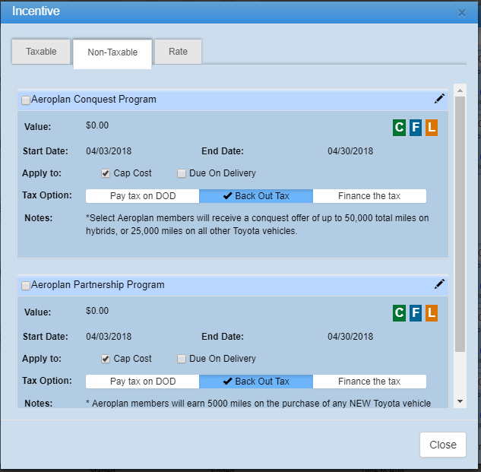Viewport: 481px width, 472px height.
Task: Click orange L badge in Aeroplan Conquest Program
Action: pos(431,128)
